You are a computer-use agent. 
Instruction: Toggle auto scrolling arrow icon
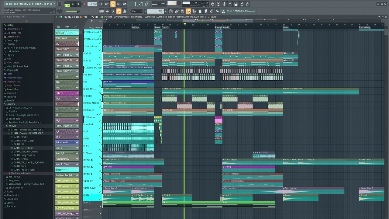click(x=107, y=11)
